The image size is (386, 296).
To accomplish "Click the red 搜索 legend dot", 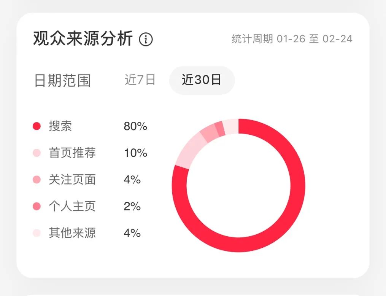I will pos(37,126).
